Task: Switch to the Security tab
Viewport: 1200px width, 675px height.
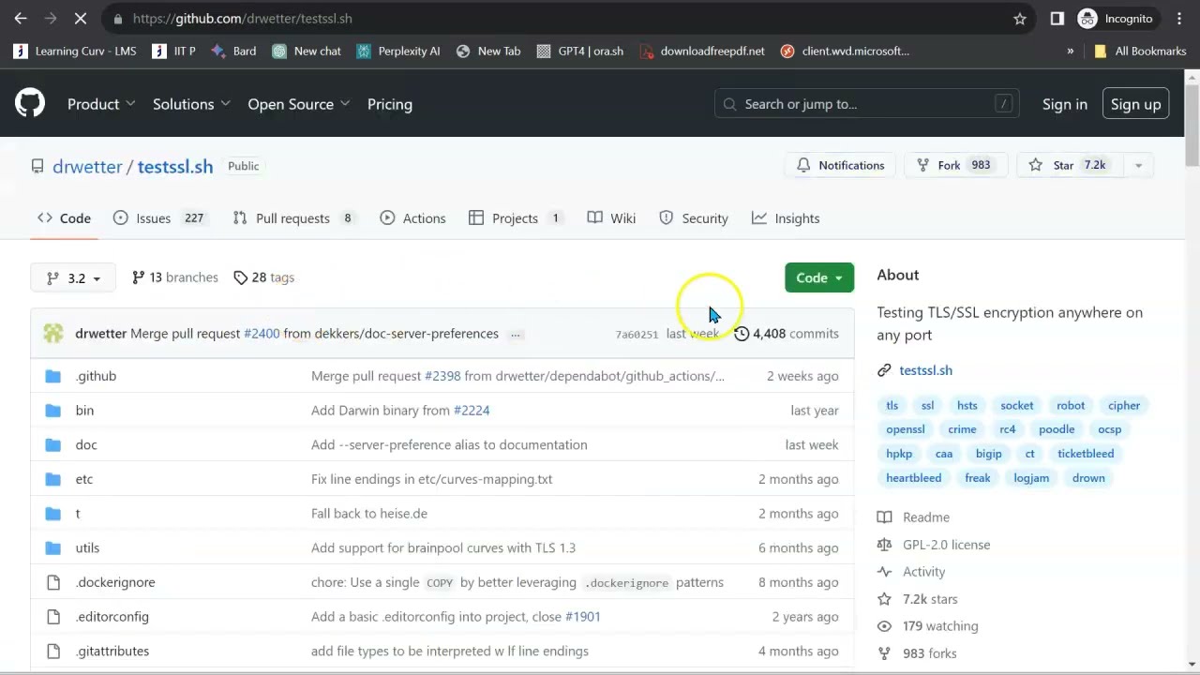Action: point(694,218)
